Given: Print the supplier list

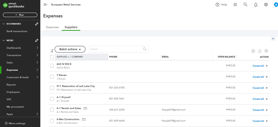Looking at the screenshot, I should pos(253,51).
